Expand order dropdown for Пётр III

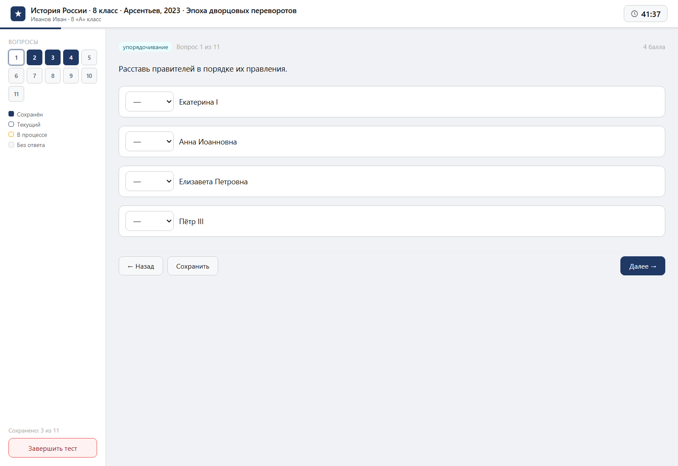(150, 221)
